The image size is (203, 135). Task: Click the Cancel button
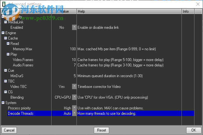(9, 130)
